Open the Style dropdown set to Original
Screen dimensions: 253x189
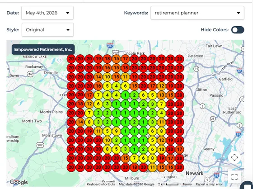pyautogui.click(x=47, y=30)
